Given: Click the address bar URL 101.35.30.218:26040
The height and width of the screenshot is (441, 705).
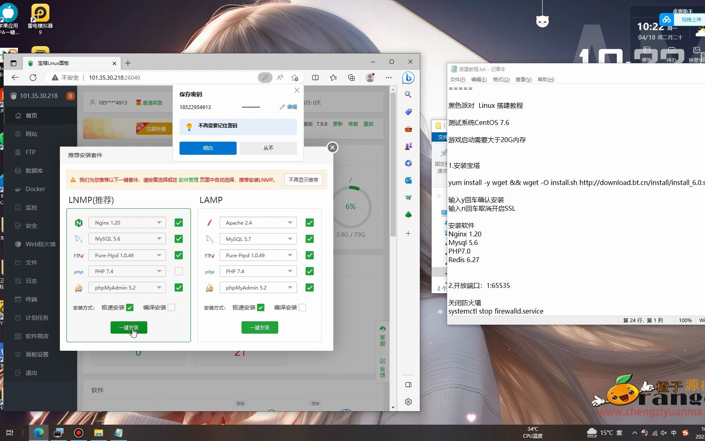Looking at the screenshot, I should (115, 78).
